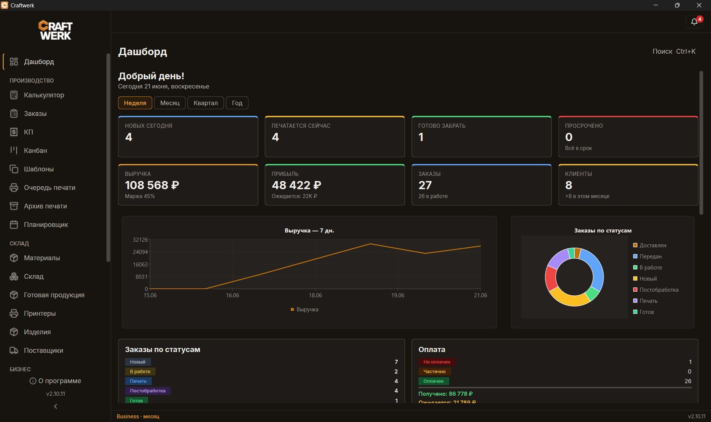Click the Печать purple legend swatch
The width and height of the screenshot is (711, 422).
(x=635, y=301)
